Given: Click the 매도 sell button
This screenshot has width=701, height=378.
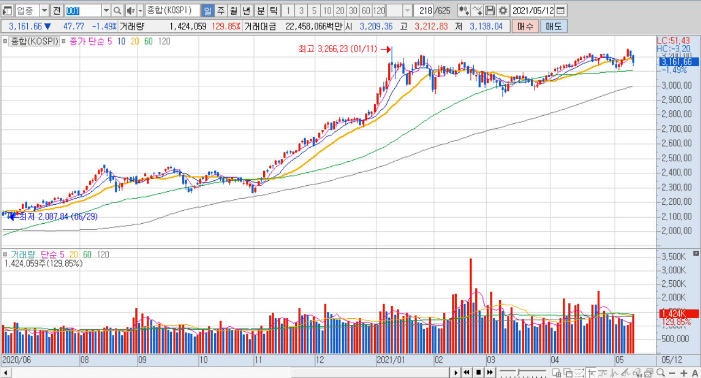Looking at the screenshot, I should [x=554, y=26].
